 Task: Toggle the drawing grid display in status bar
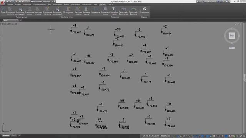pyautogui.click(x=169, y=136)
